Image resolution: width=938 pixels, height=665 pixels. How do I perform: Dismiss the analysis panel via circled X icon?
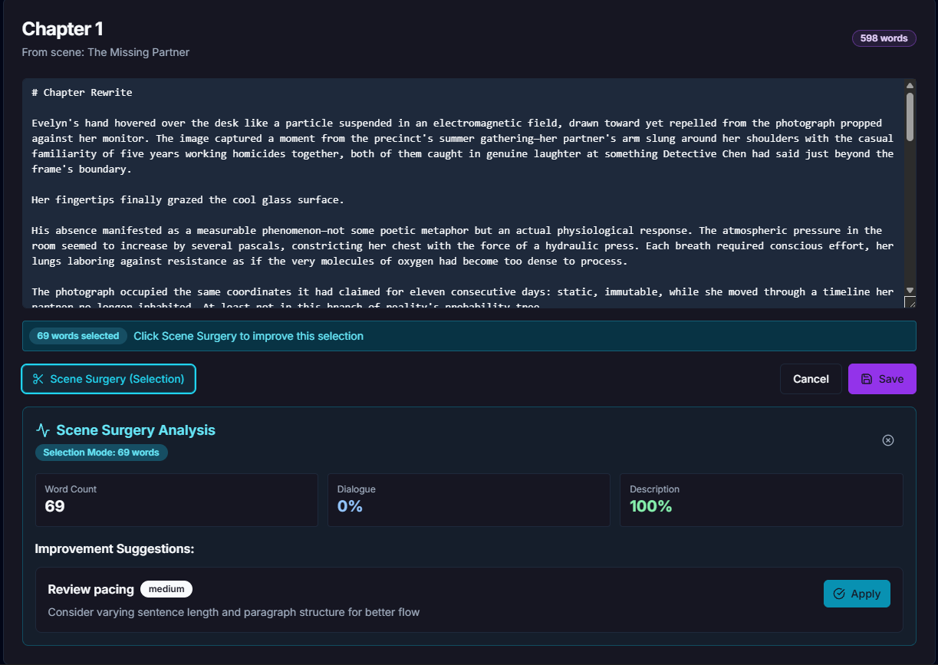(888, 439)
